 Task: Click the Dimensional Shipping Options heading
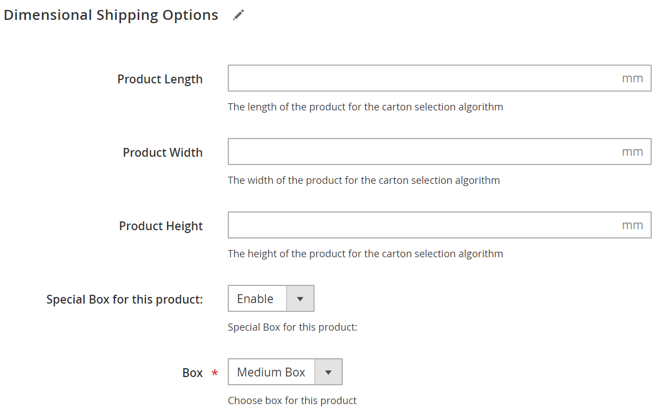[x=111, y=15]
